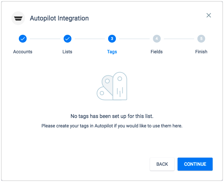Click the BACK button
The image size is (224, 182).
click(x=162, y=164)
